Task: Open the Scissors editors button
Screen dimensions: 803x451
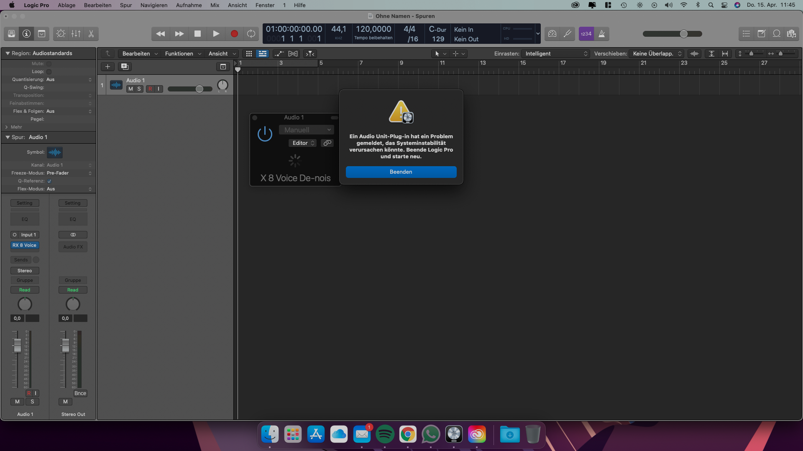Action: [91, 34]
